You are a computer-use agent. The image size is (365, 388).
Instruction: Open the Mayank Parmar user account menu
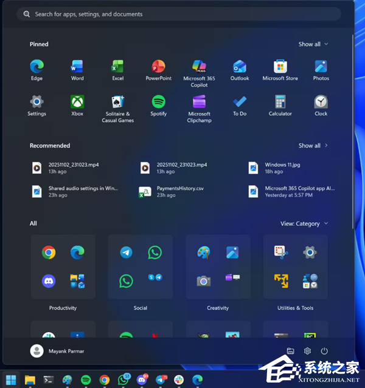57,351
